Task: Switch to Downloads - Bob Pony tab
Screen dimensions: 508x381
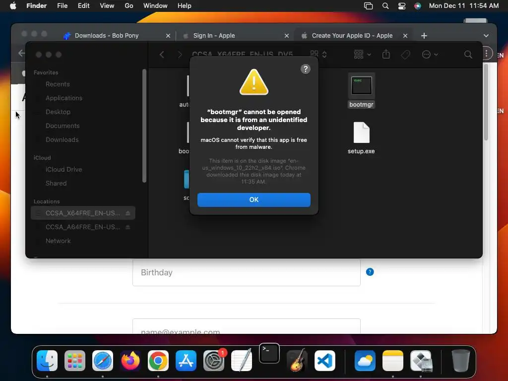Action: pyautogui.click(x=107, y=36)
